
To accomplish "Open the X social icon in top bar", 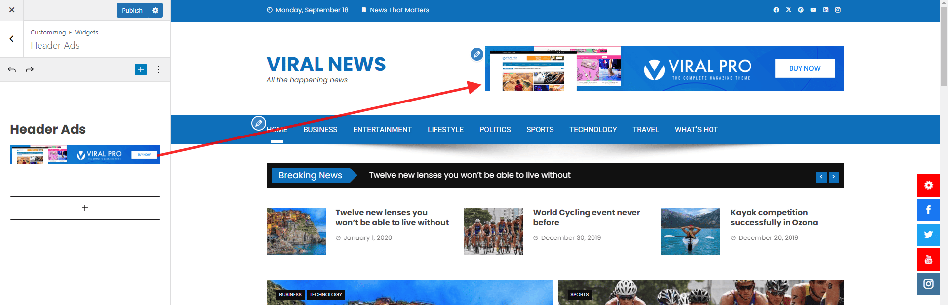I will 789,10.
